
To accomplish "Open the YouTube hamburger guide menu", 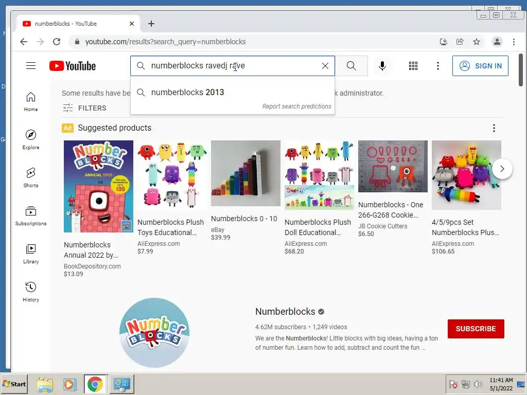I will pyautogui.click(x=31, y=66).
